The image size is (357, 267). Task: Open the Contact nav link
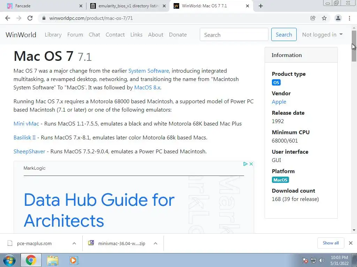(x=115, y=35)
